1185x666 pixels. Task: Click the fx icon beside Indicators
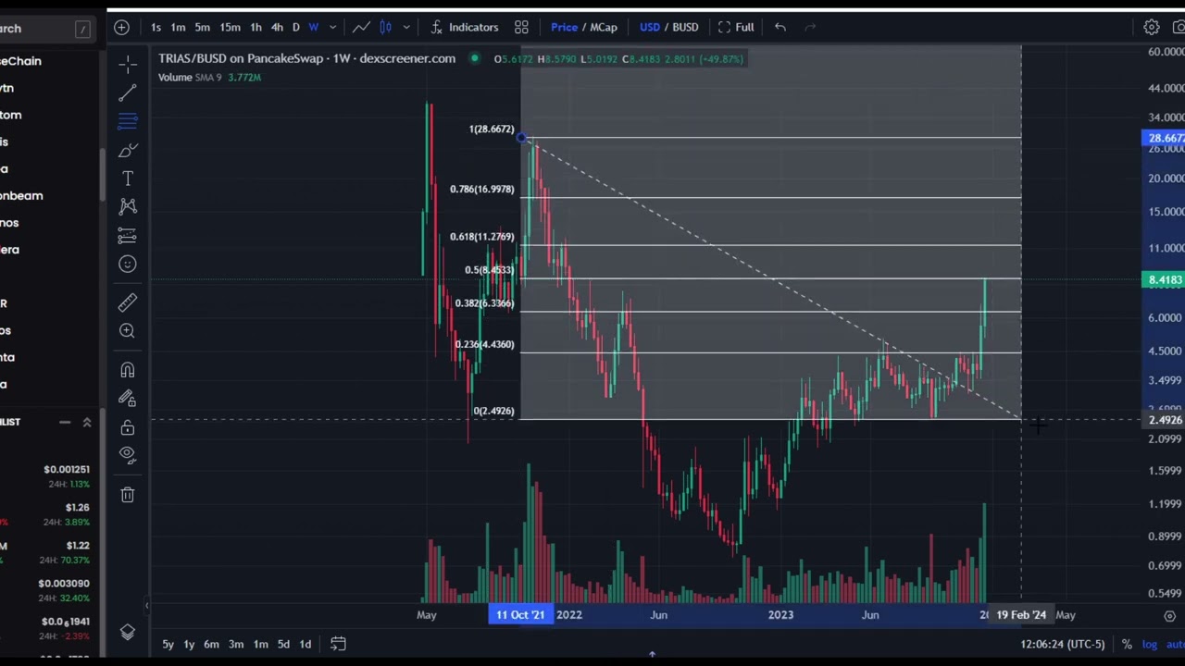436,27
